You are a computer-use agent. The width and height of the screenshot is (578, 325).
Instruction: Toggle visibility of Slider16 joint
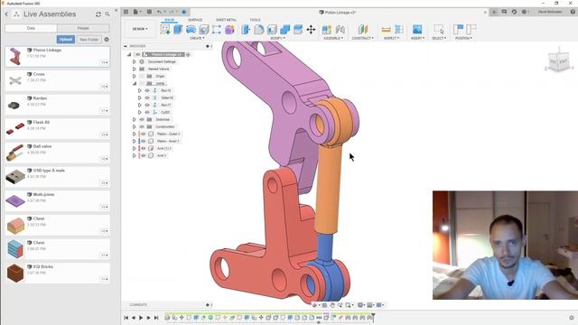point(147,98)
